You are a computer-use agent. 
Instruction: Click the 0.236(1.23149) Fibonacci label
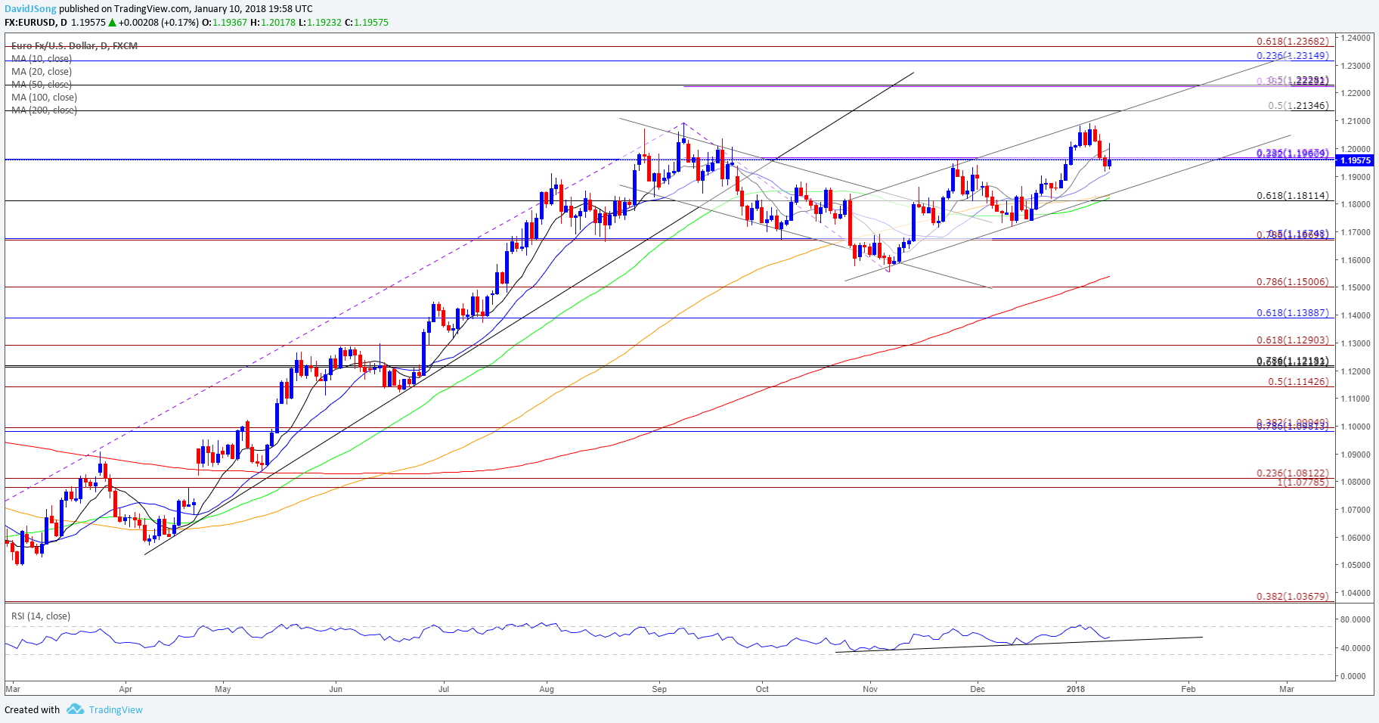[1292, 55]
